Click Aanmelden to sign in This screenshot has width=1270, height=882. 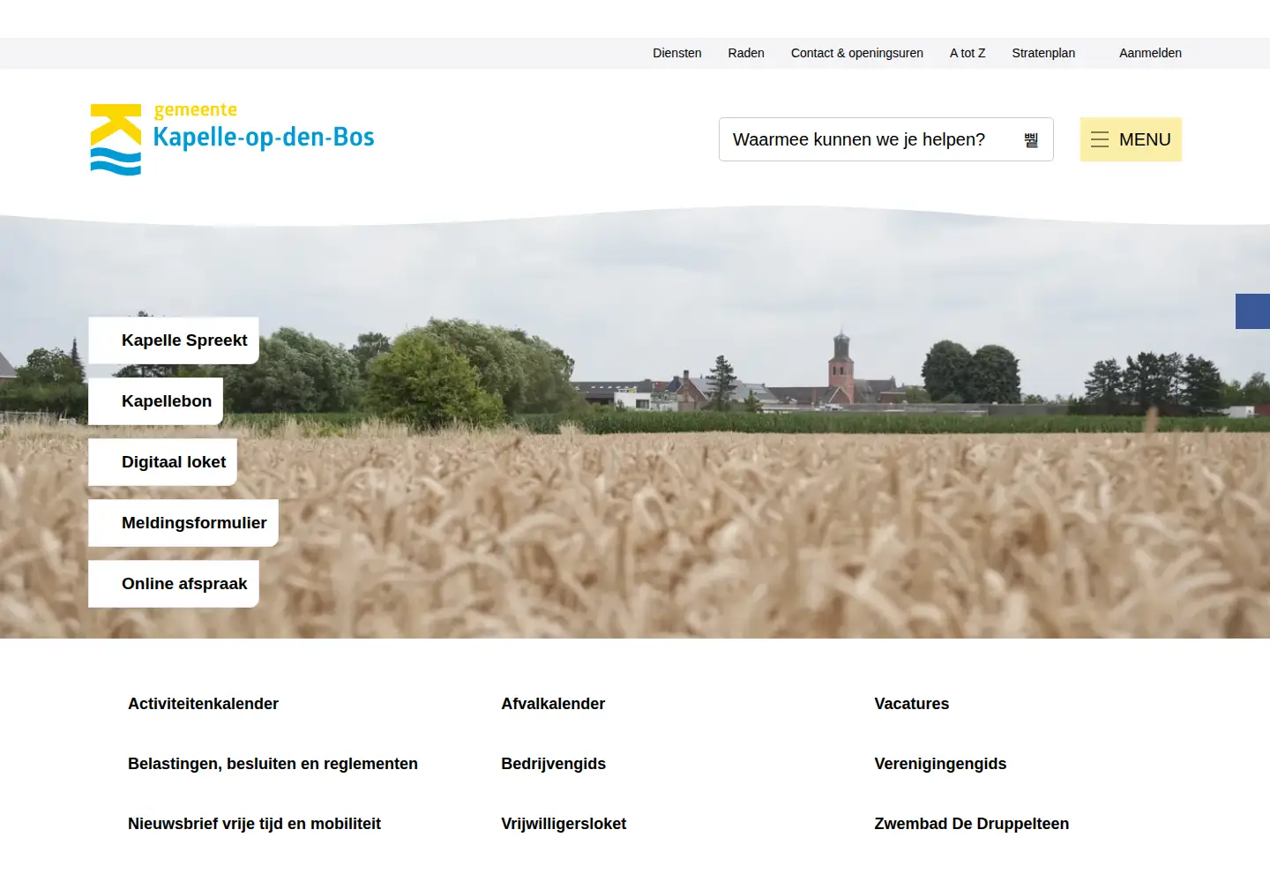[1150, 53]
